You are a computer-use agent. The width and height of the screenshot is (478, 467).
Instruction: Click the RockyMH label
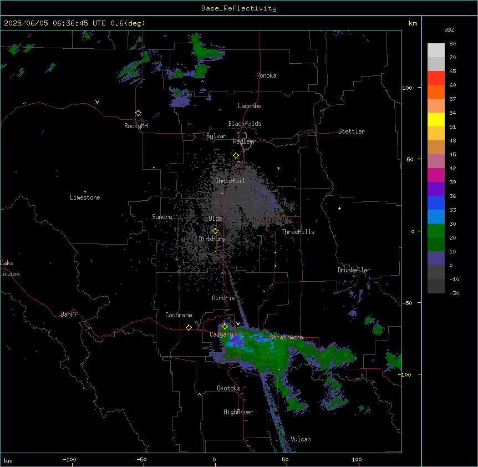tap(136, 126)
